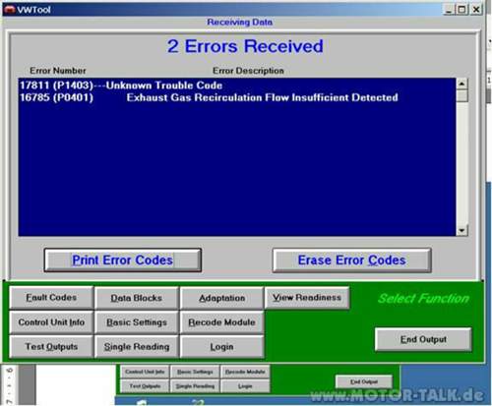Click the scroll up arrow of error list
This screenshot has height=406, width=492.
coord(461,84)
